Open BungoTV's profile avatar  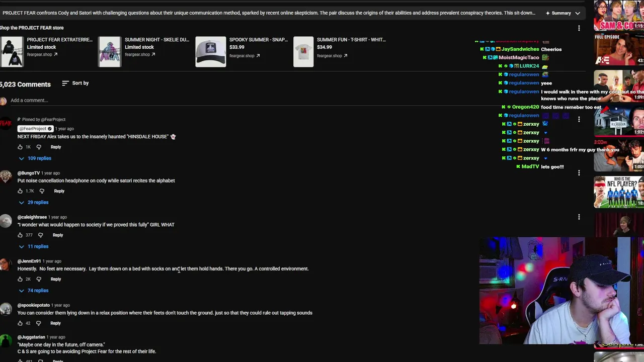pos(6,177)
